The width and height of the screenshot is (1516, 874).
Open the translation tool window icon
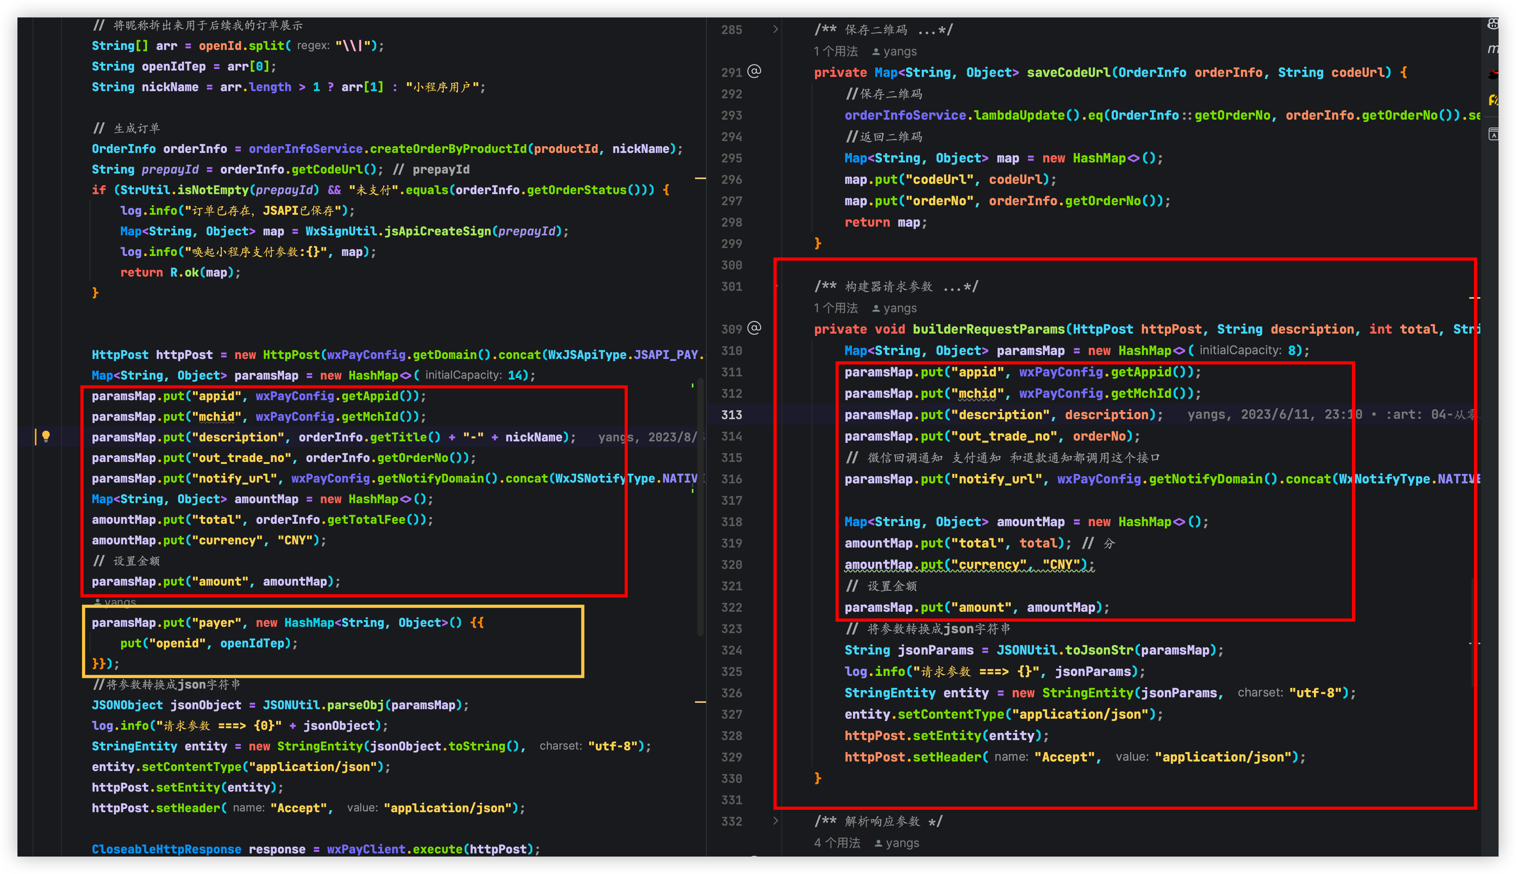(1493, 134)
